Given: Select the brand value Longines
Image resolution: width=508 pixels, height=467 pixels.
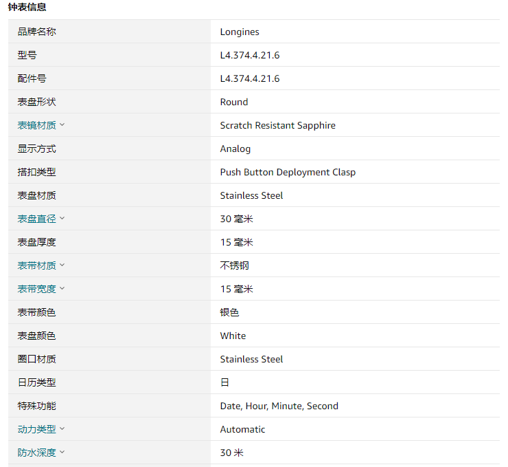Looking at the screenshot, I should tap(240, 32).
